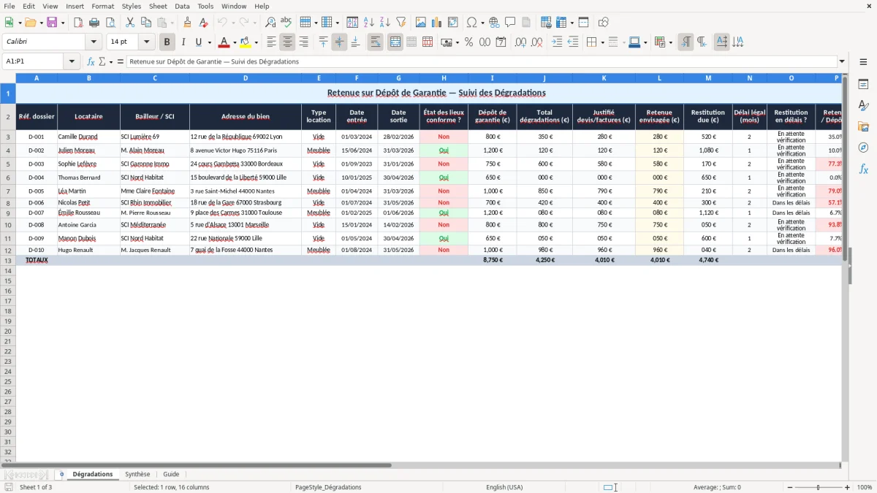Click the Clone Formatting paintbrush icon

[188, 23]
